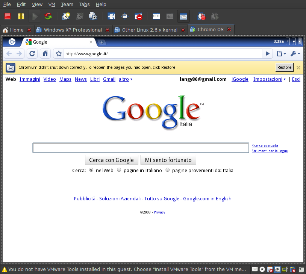Click Restore to reopen closed pages
This screenshot has width=306, height=274.
pyautogui.click(x=284, y=67)
